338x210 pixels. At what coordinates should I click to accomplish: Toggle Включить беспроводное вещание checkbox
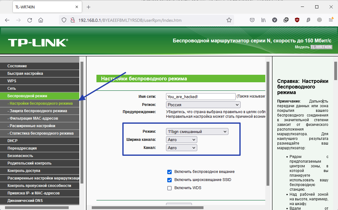coord(169,172)
